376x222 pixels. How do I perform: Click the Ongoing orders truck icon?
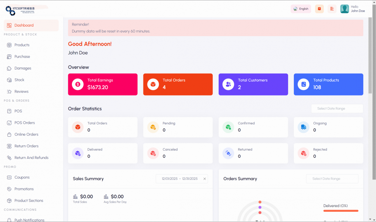pyautogui.click(x=303, y=127)
